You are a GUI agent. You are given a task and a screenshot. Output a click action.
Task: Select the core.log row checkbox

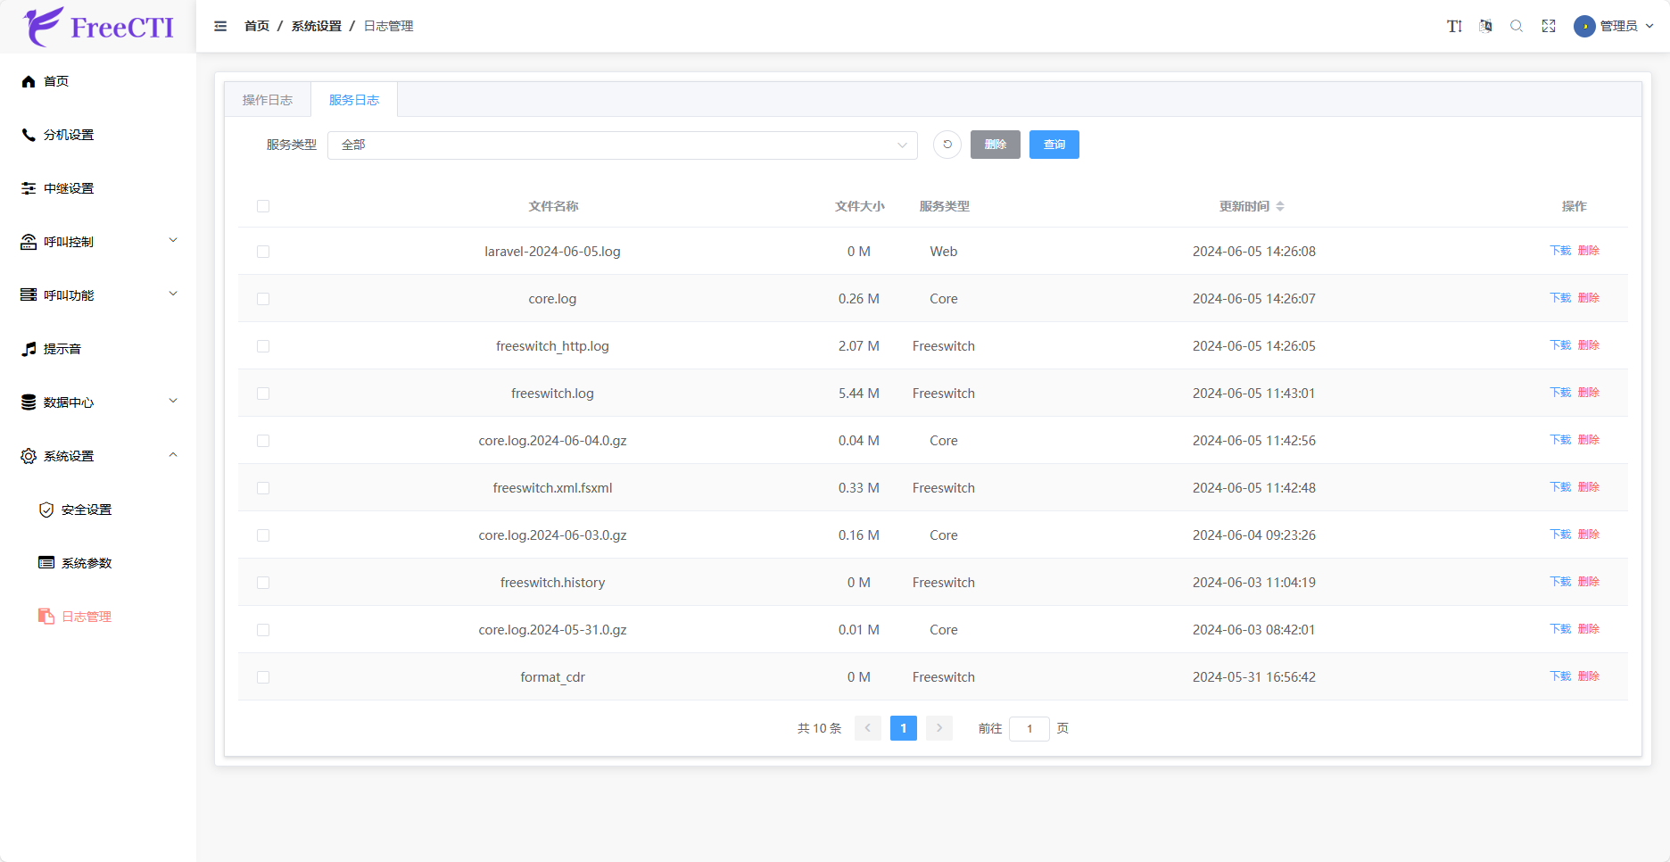263,299
